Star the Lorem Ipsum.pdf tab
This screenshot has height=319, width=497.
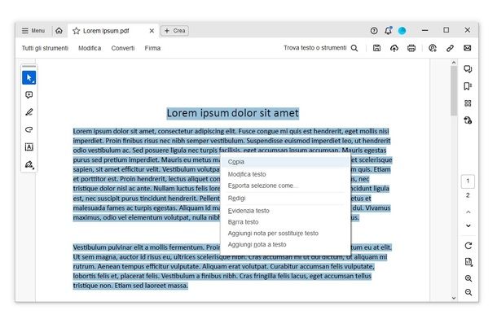[76, 31]
